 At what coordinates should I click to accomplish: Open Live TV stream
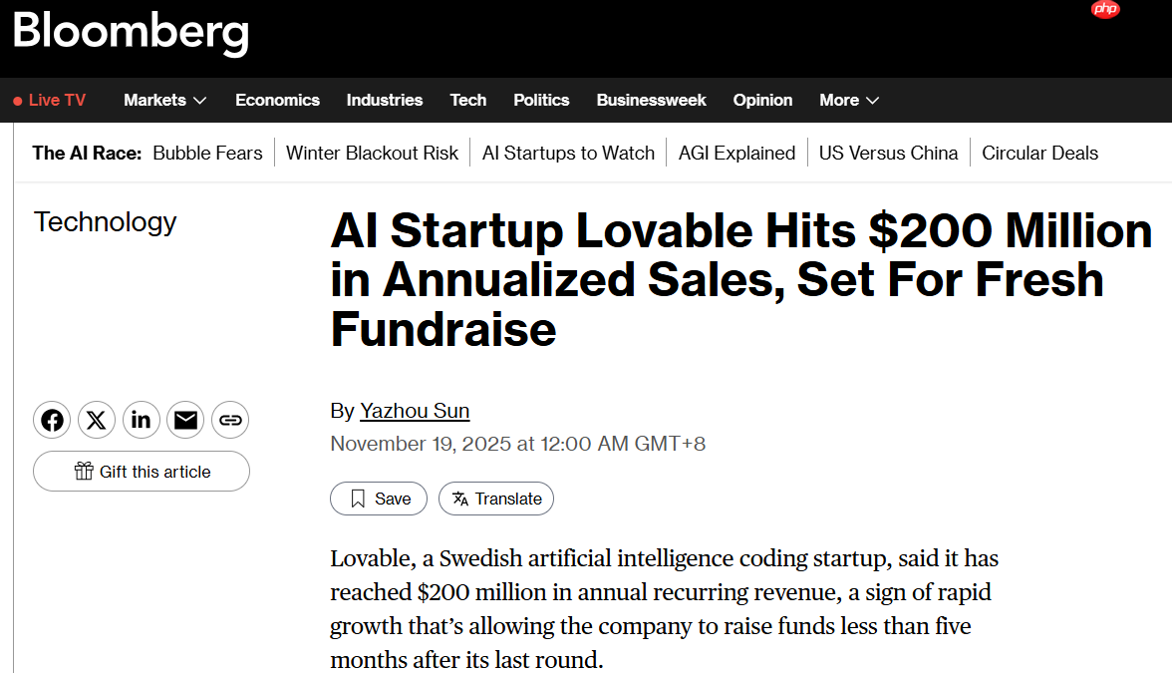(x=50, y=100)
